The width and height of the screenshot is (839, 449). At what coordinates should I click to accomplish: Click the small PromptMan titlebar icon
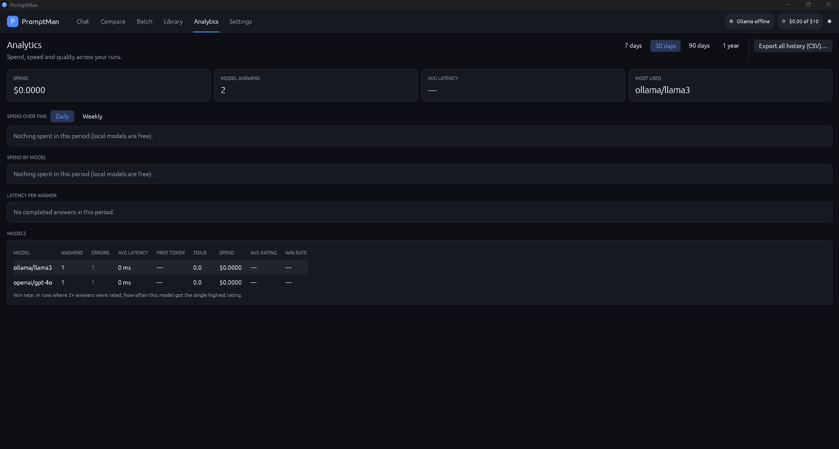point(4,5)
